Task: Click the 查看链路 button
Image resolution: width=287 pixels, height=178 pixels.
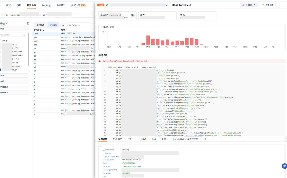Action: point(268,5)
